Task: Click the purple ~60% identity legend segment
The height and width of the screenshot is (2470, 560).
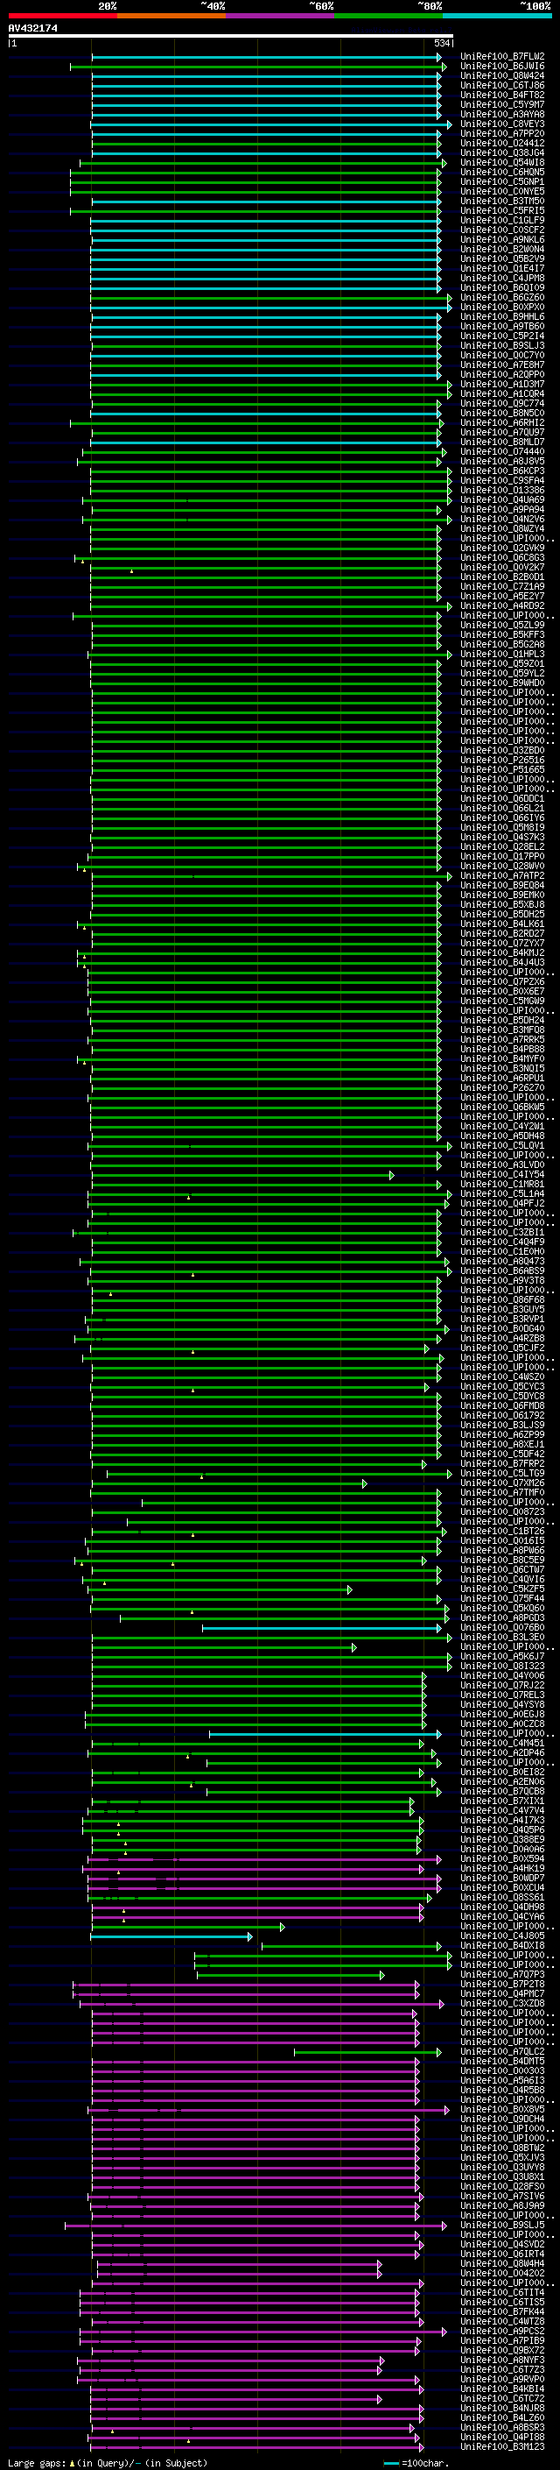Action: tap(279, 16)
